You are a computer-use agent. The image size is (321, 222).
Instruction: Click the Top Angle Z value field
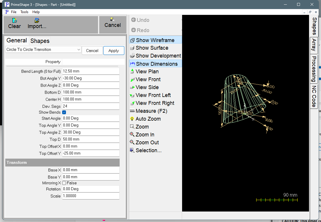91,132
